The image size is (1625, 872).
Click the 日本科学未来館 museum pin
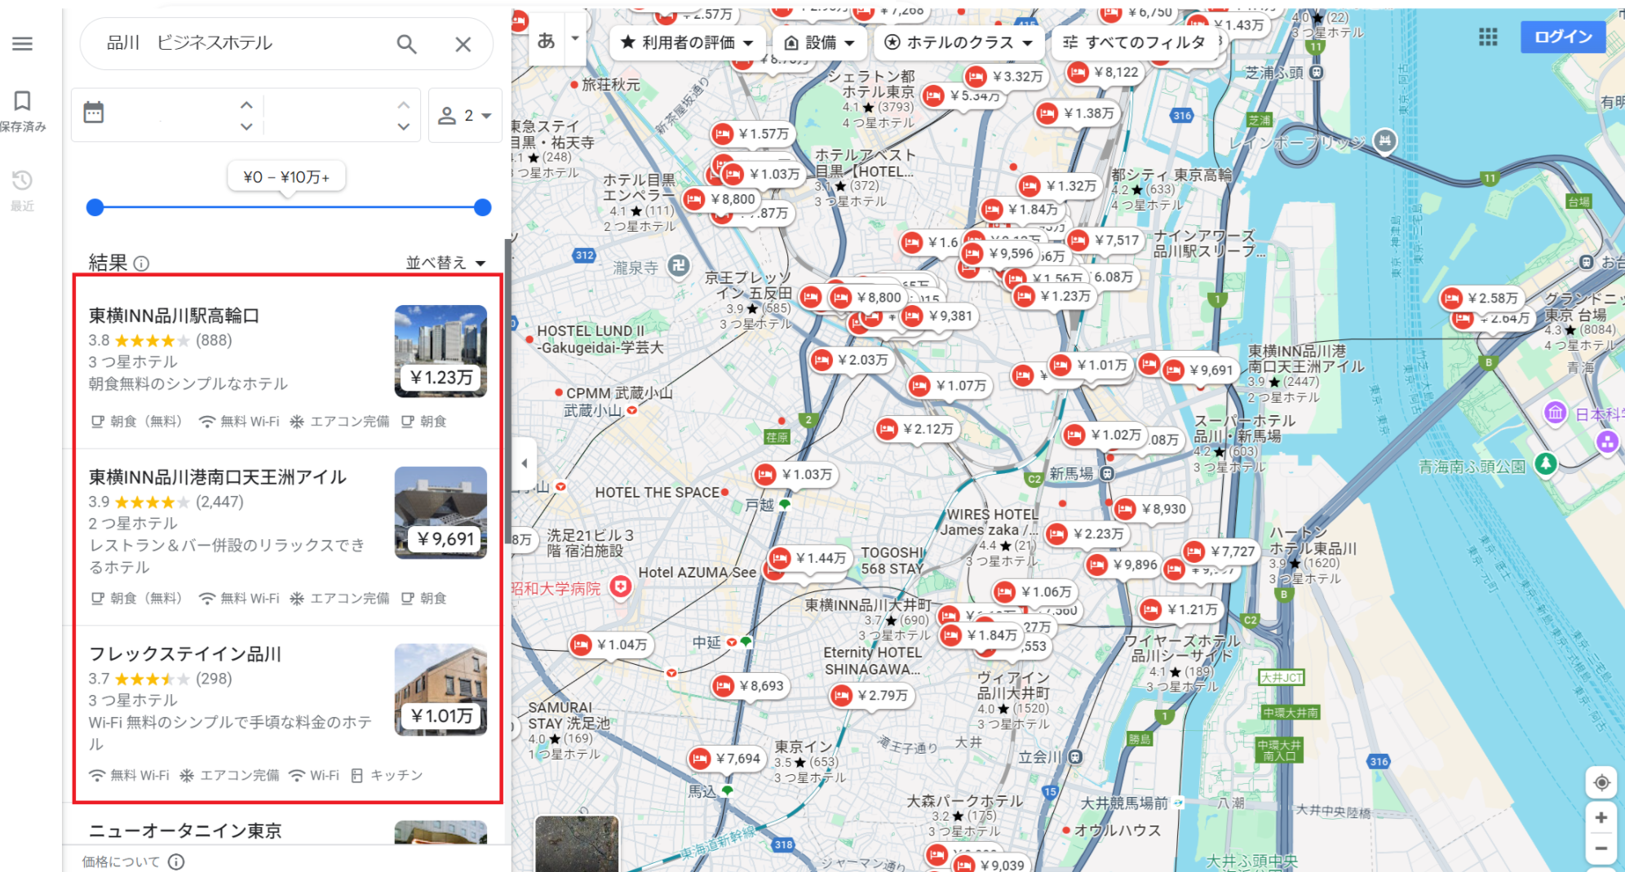pos(1555,413)
